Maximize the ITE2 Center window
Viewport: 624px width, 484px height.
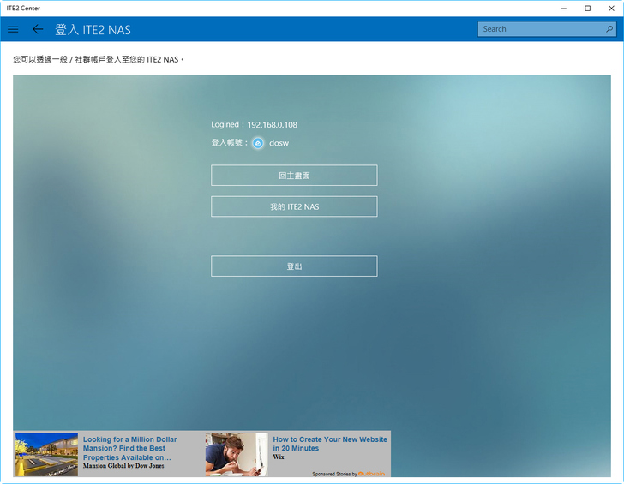[x=587, y=8]
